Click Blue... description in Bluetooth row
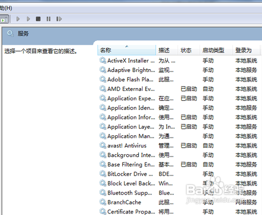Viewport: 262px width, 215px height. tap(166, 193)
